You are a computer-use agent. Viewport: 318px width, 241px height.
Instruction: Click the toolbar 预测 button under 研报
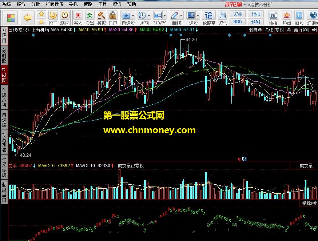(256, 22)
